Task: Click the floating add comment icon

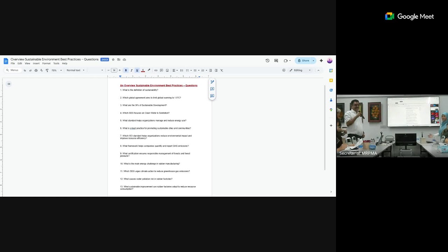Action: (212, 89)
